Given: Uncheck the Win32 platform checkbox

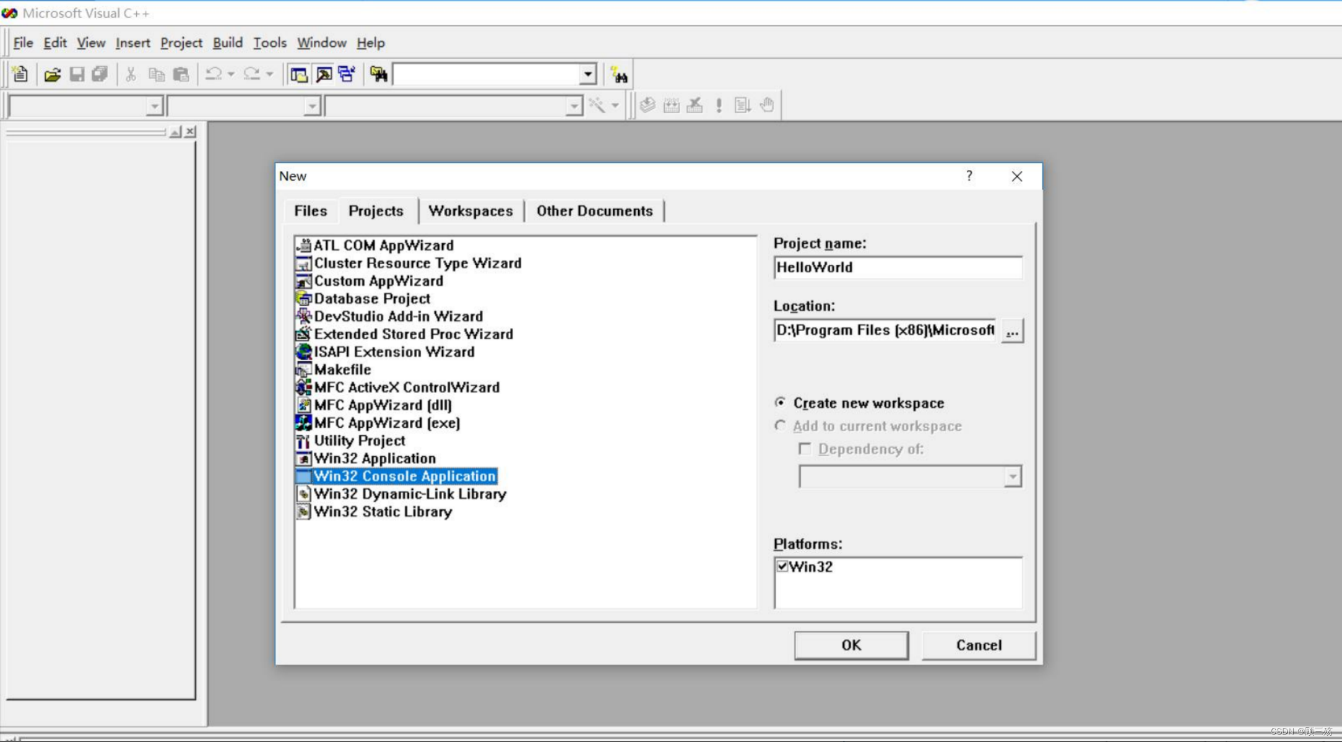Looking at the screenshot, I should (x=782, y=566).
